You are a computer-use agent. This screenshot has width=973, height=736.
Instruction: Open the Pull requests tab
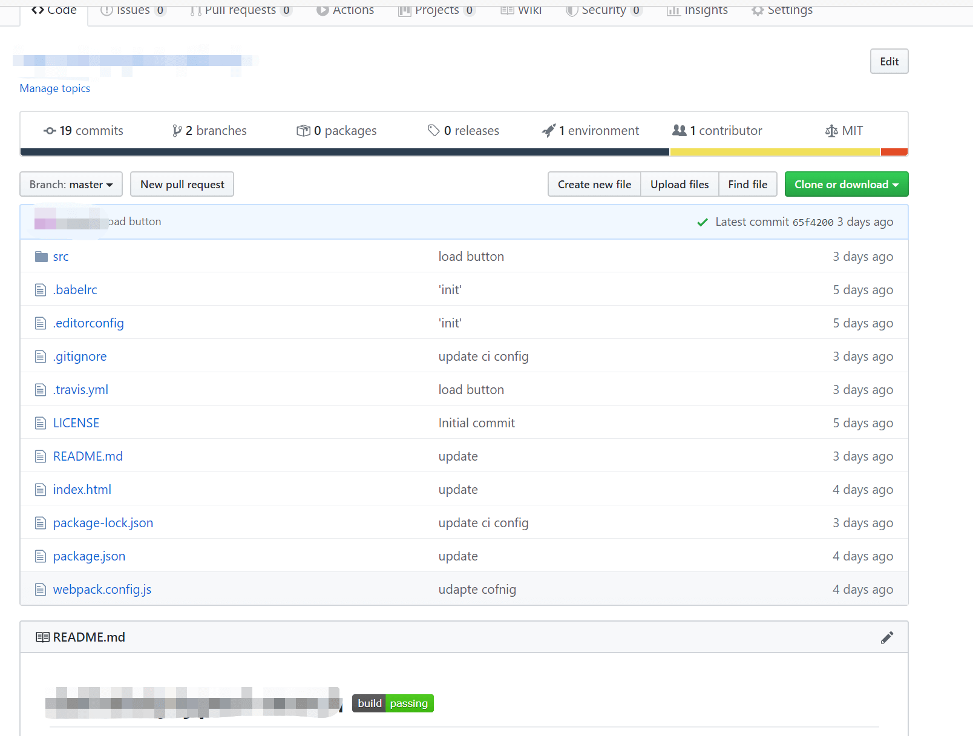[240, 10]
